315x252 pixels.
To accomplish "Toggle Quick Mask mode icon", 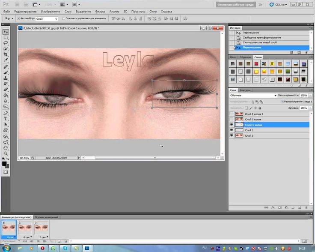I will point(6,172).
